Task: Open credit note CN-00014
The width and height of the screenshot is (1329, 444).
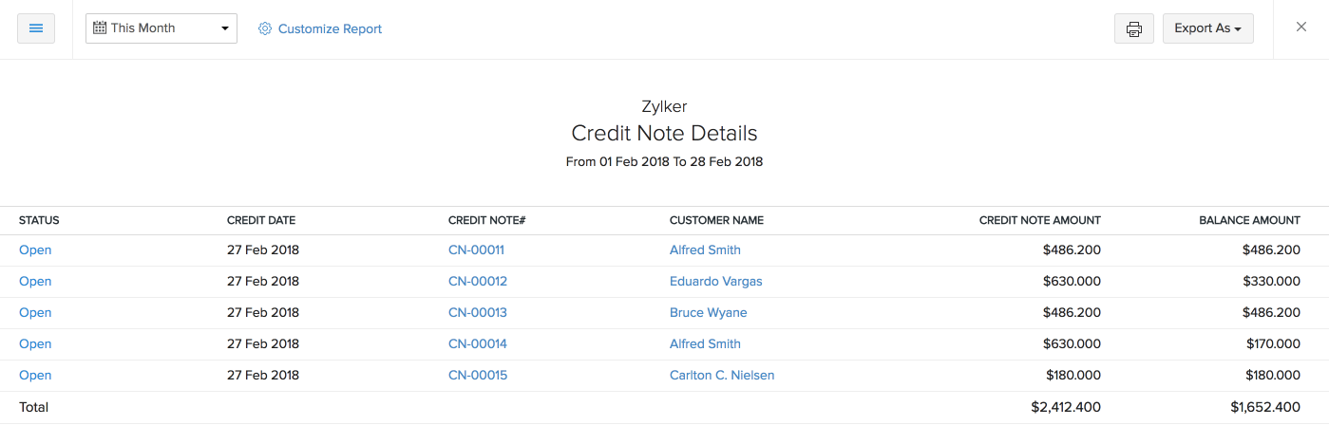Action: (x=477, y=344)
